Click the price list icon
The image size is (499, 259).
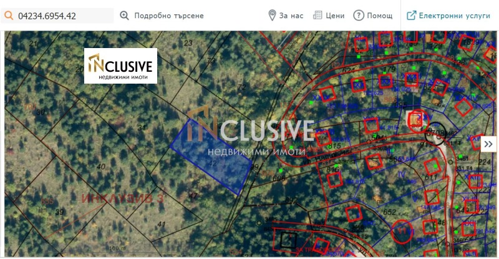[x=317, y=16]
